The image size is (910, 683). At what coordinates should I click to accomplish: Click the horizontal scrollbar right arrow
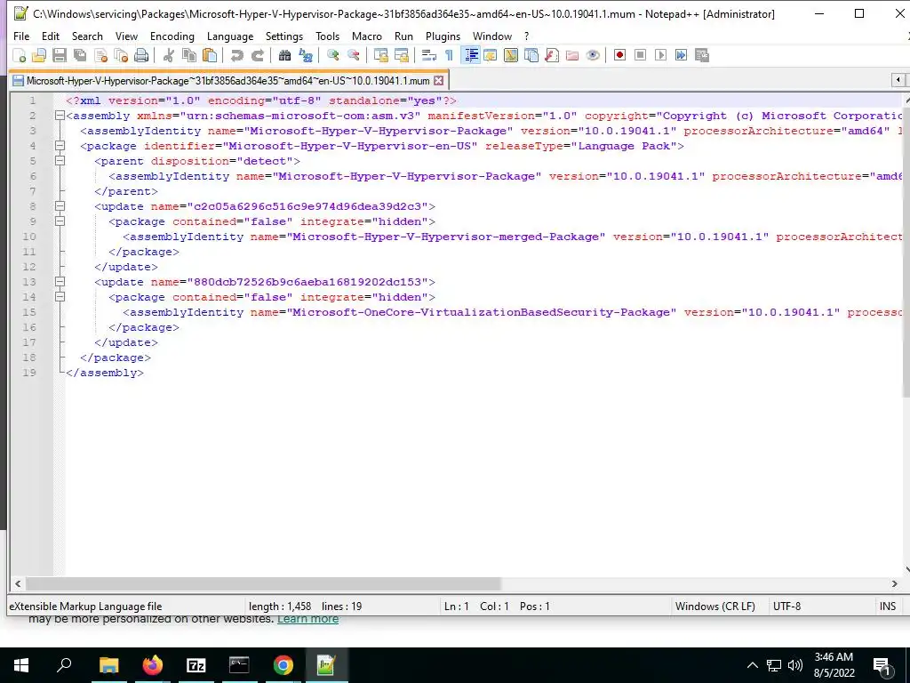point(894,583)
